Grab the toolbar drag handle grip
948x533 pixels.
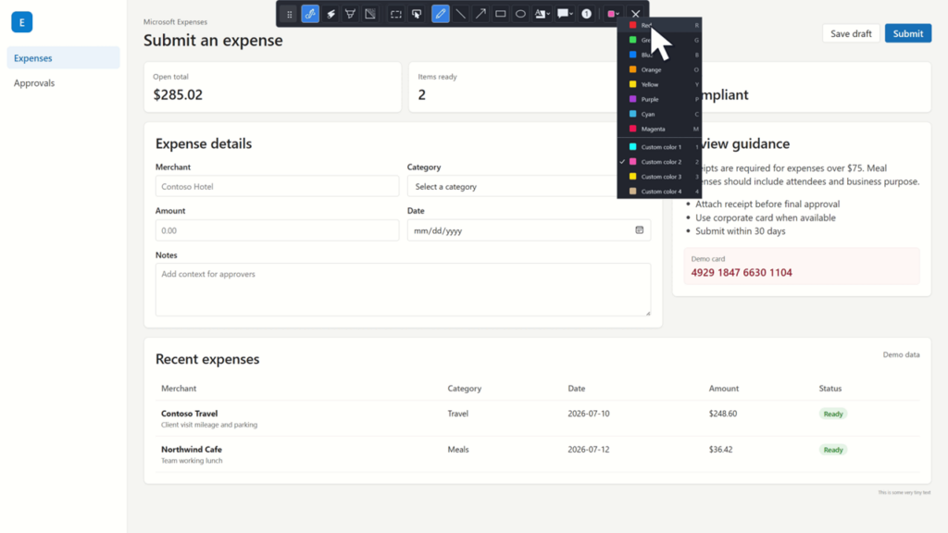289,14
